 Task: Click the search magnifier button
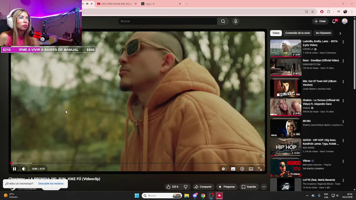click(223, 21)
